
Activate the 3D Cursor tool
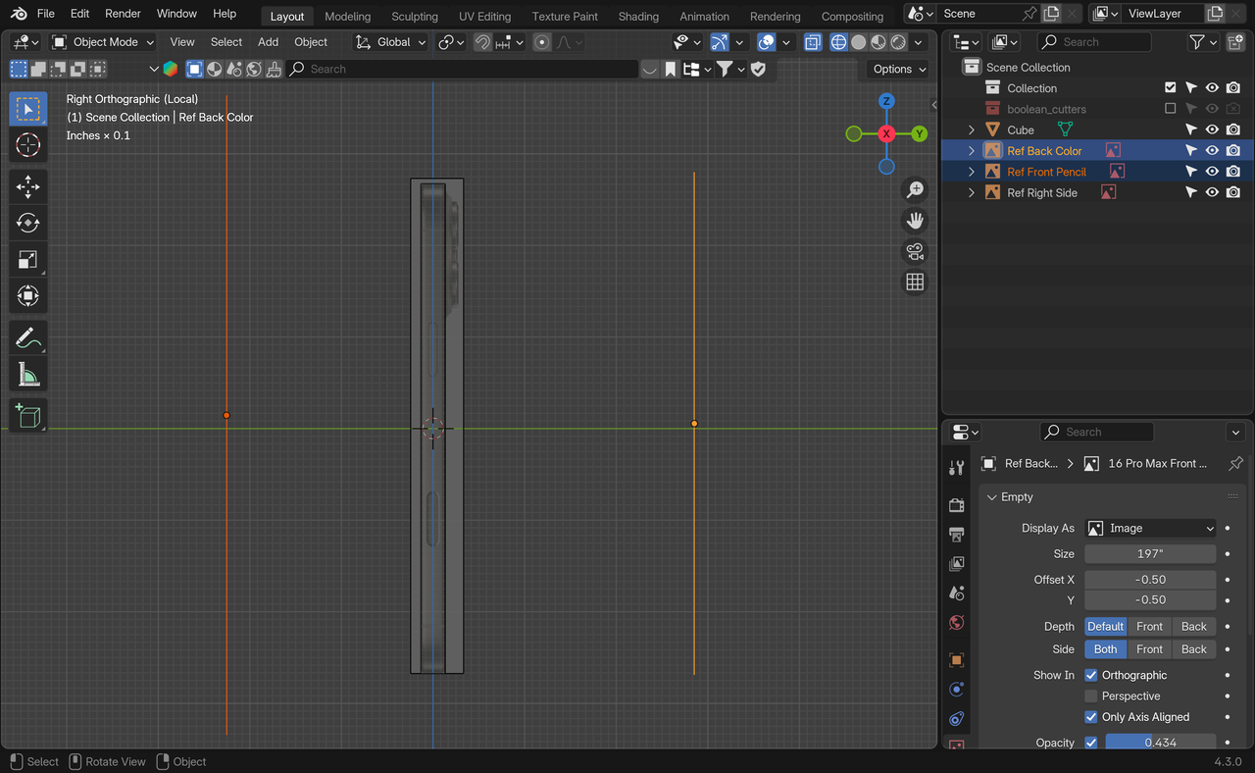[28, 145]
